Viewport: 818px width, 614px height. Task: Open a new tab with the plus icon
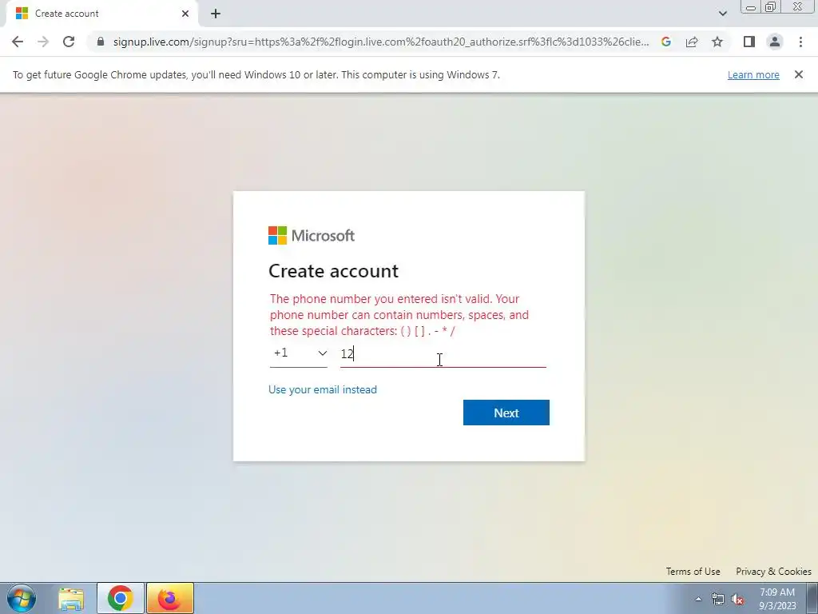pyautogui.click(x=216, y=14)
